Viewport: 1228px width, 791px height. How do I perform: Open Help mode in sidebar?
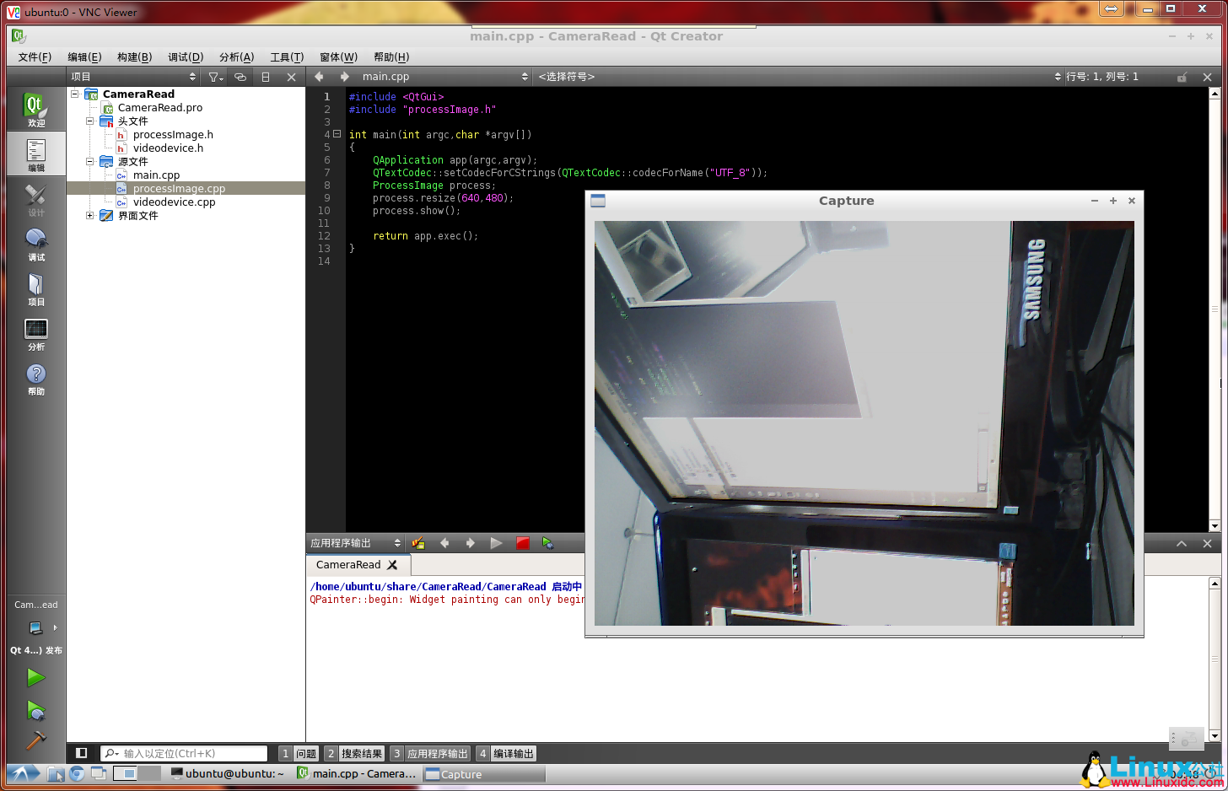(x=35, y=379)
